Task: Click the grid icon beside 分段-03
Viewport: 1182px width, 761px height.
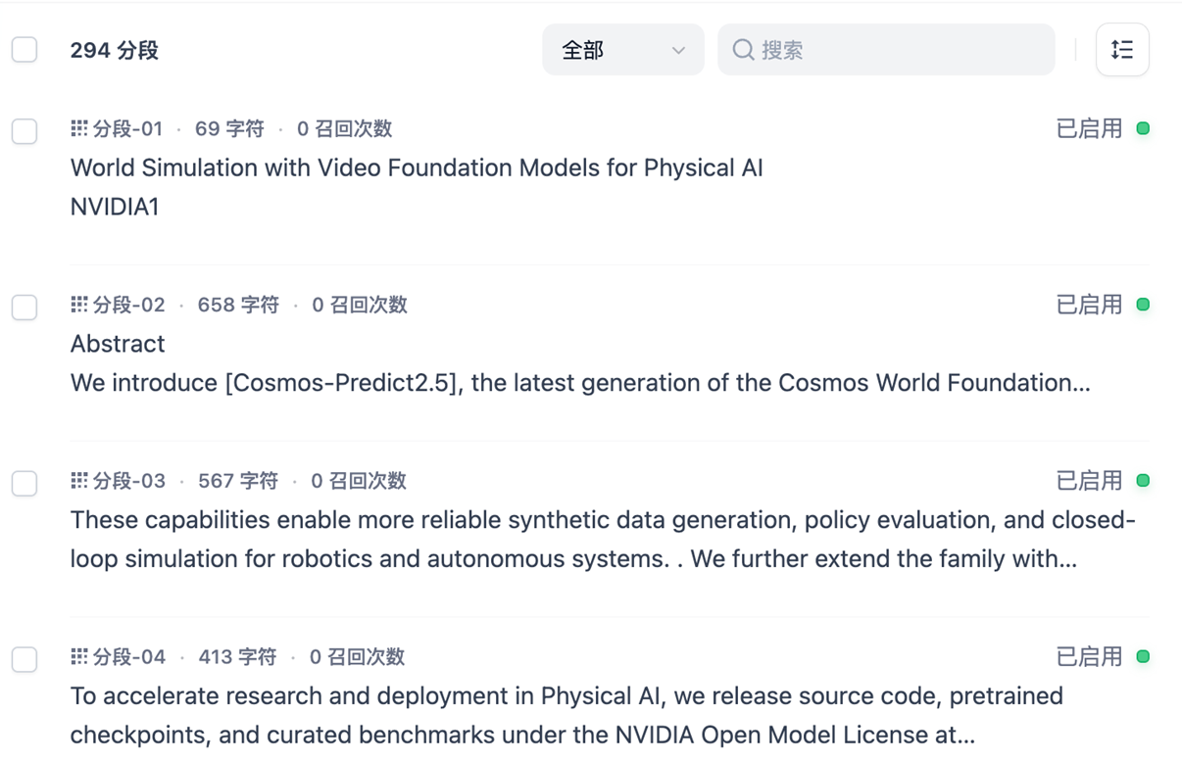Action: click(x=79, y=481)
